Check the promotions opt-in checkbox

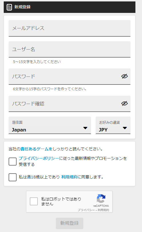pyautogui.click(x=13, y=162)
